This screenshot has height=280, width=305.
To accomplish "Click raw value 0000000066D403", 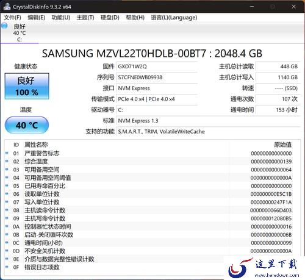I will click(x=271, y=210).
